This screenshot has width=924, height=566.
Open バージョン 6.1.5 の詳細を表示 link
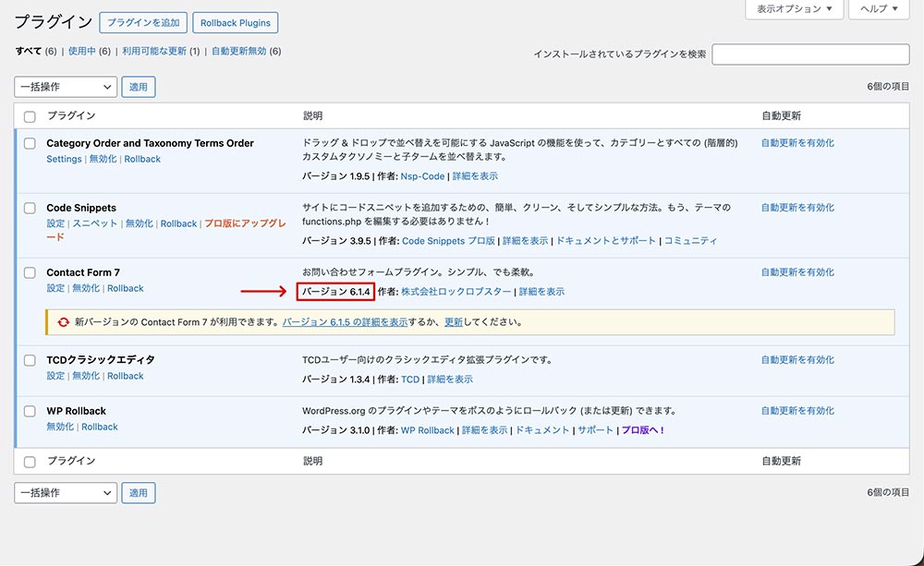[x=345, y=323]
